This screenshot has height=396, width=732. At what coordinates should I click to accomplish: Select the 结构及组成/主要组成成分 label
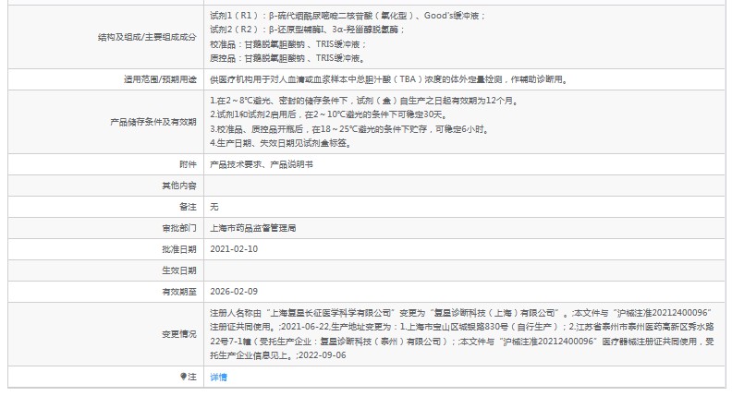[x=147, y=37]
